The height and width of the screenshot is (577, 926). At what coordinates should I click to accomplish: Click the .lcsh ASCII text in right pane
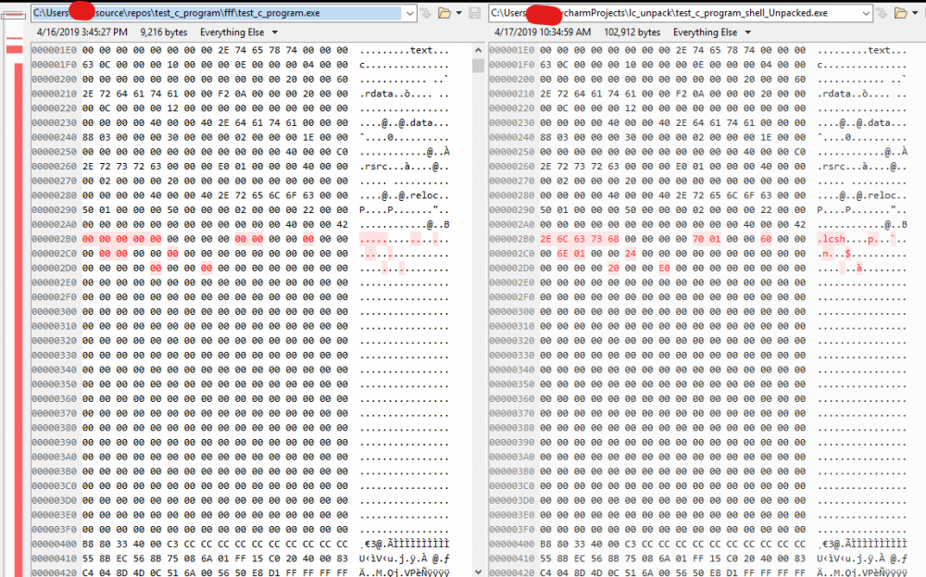(x=831, y=239)
